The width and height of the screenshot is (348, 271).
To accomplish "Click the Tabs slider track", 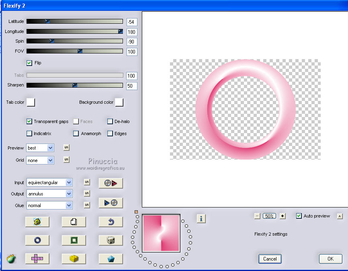I will point(75,75).
